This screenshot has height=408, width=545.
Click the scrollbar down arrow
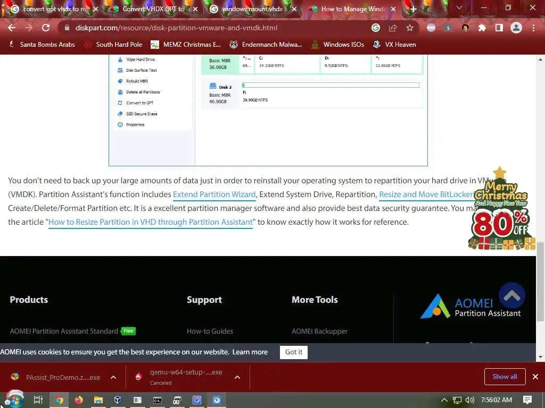541,357
